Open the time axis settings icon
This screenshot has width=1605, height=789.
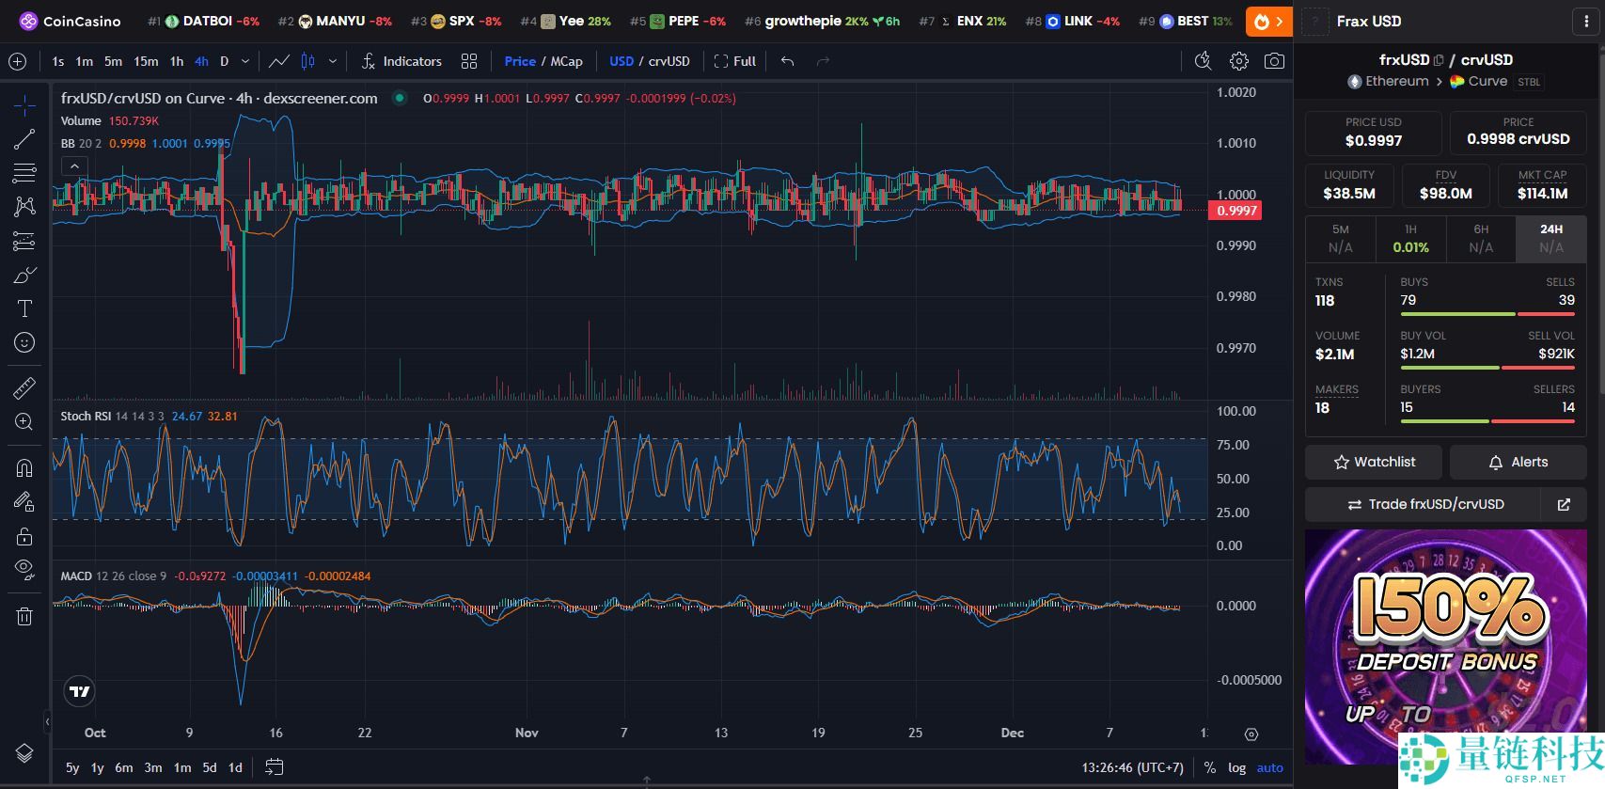click(x=1251, y=734)
